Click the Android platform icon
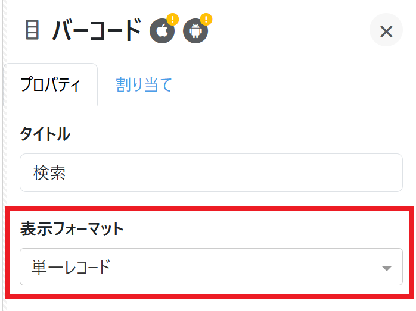416x311 pixels. tap(195, 31)
